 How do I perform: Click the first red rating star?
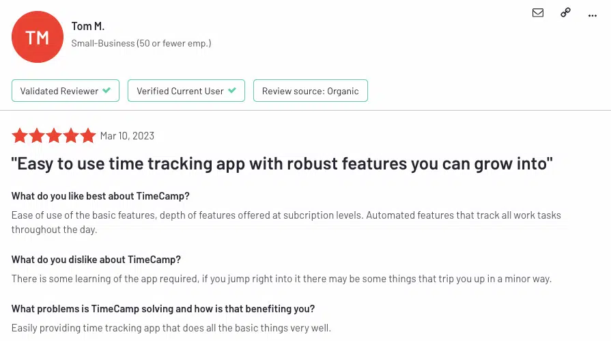pyautogui.click(x=20, y=136)
